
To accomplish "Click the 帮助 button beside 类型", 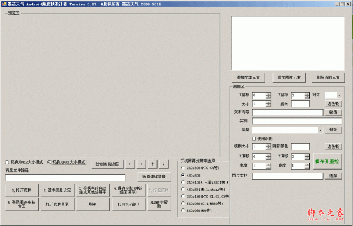I will (x=333, y=130).
